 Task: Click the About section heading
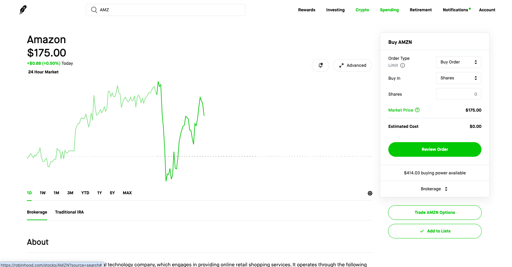pyautogui.click(x=38, y=242)
